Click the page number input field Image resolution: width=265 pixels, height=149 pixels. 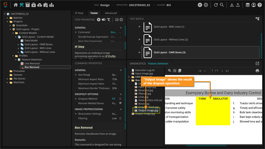[212, 71]
